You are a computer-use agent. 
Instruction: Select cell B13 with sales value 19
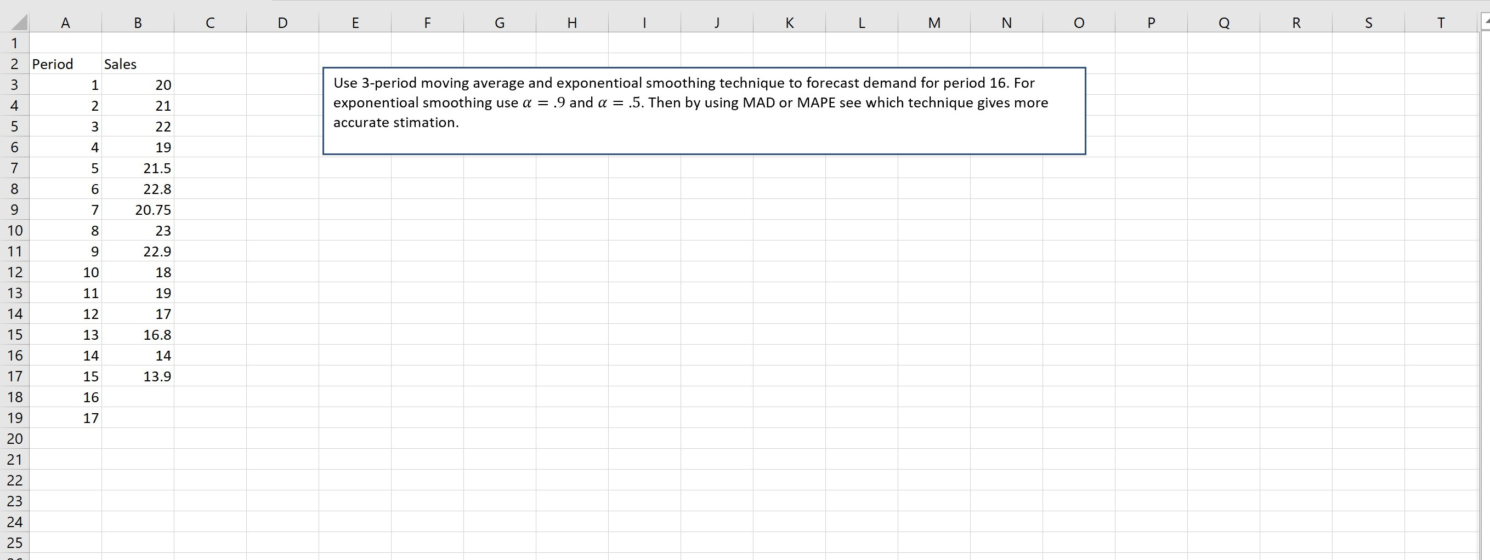pyautogui.click(x=138, y=293)
